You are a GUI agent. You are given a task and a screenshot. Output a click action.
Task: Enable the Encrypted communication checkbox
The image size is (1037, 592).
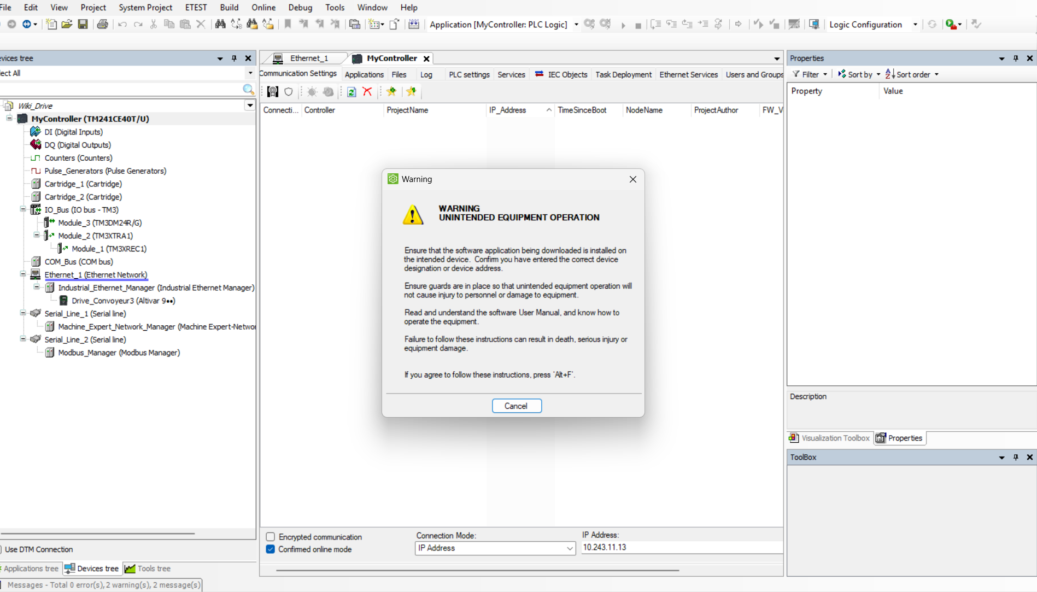[x=271, y=537]
